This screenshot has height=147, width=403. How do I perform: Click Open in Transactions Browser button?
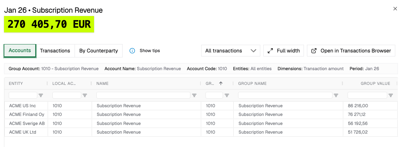[x=351, y=51]
